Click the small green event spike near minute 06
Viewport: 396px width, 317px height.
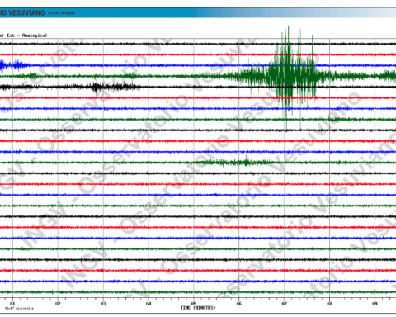pyautogui.click(x=246, y=162)
